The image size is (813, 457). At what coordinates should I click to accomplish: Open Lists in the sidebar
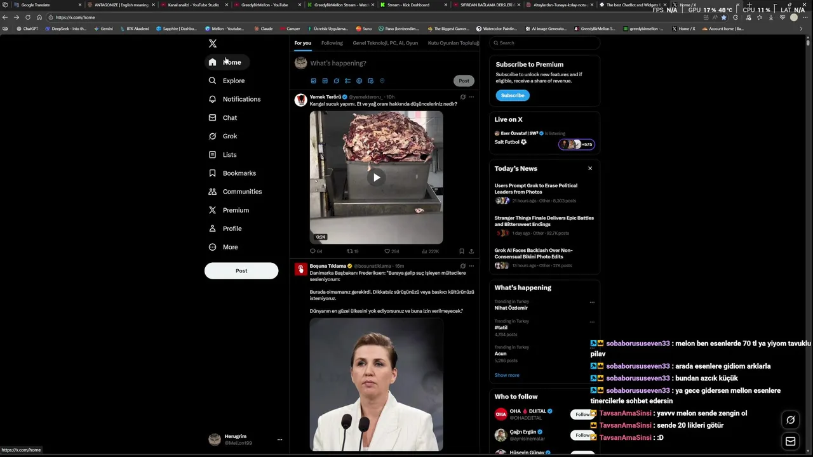tap(222, 154)
